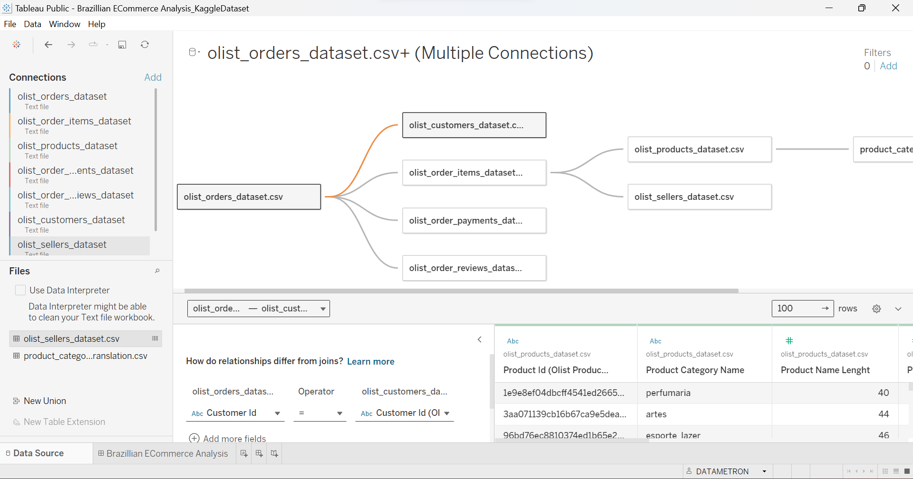
Task: Select the olist_order_items_dataset... table box on canvas
Action: 474,173
